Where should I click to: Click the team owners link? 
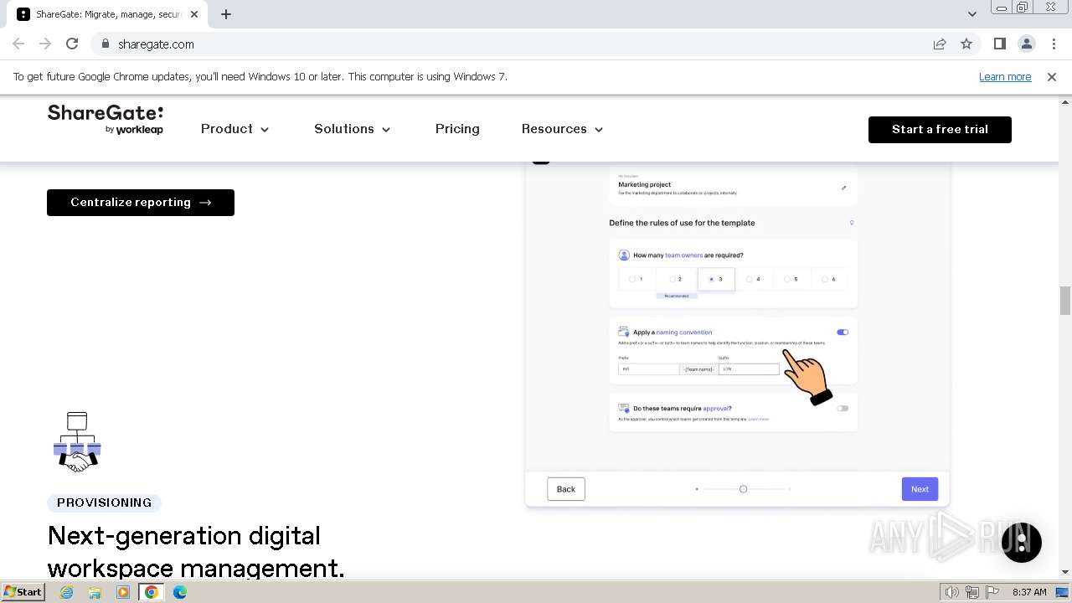(x=684, y=255)
